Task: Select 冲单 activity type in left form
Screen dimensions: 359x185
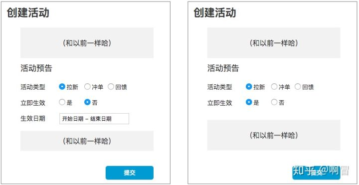Action: (x=87, y=87)
